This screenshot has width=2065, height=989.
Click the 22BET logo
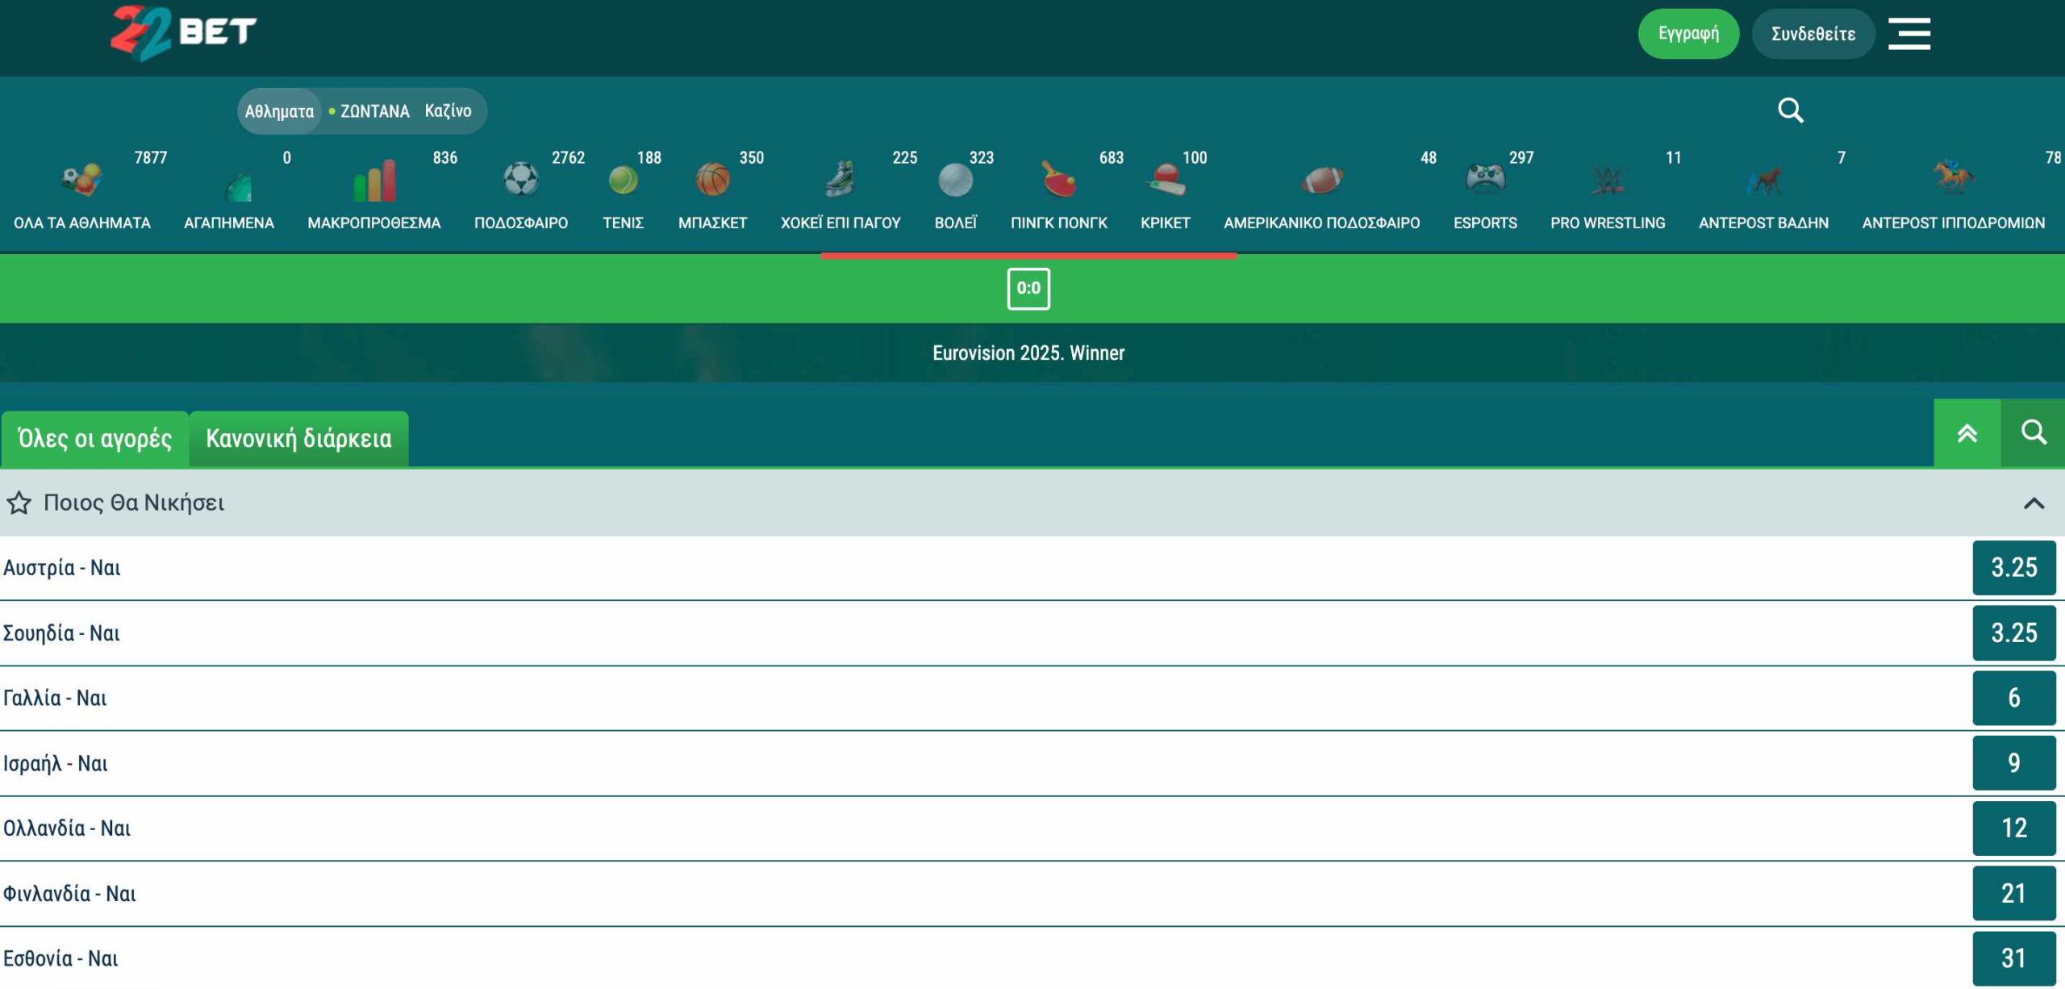click(184, 32)
